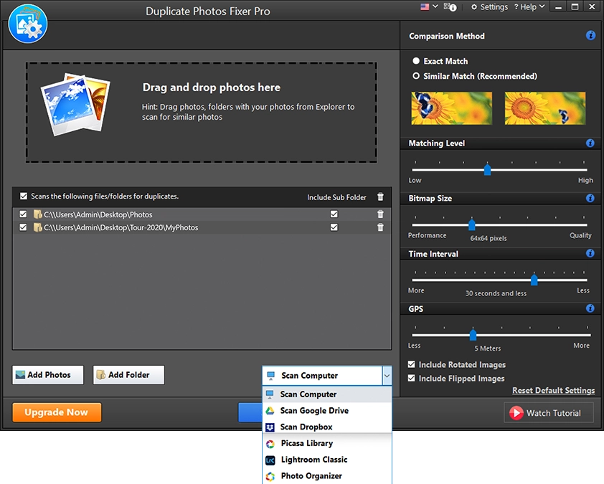Choose Lightroom Classic option

(327, 460)
